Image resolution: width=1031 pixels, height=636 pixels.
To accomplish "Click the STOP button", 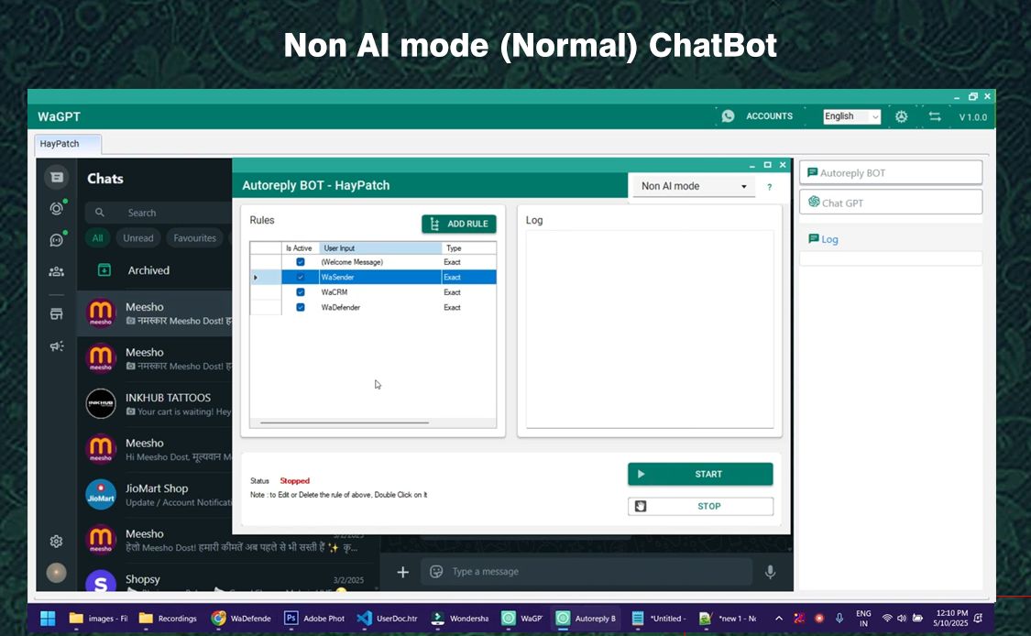I will click(x=700, y=507).
